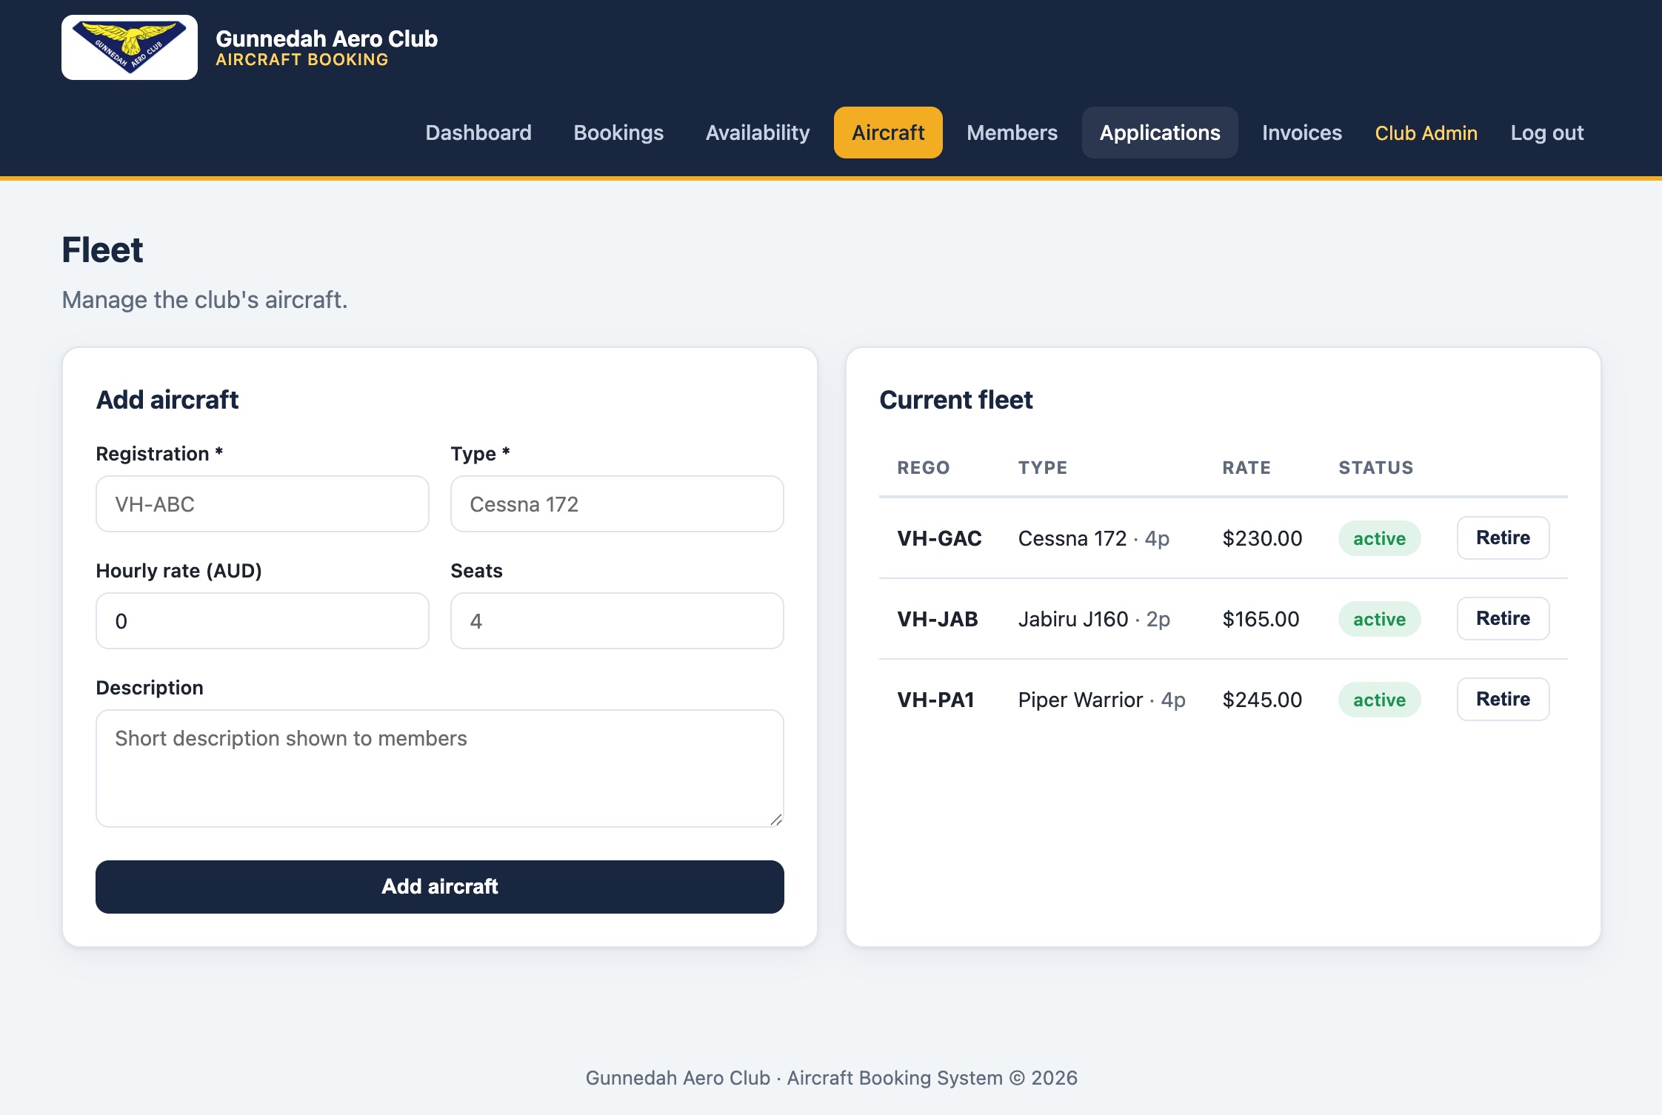The height and width of the screenshot is (1115, 1662).
Task: Click the Seats number field
Action: [617, 621]
